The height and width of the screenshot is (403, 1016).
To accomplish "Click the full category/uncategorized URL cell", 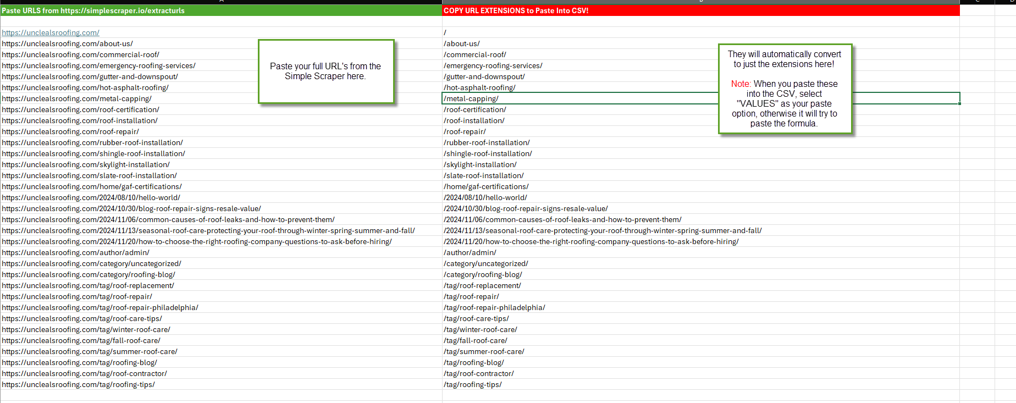I will (x=92, y=264).
